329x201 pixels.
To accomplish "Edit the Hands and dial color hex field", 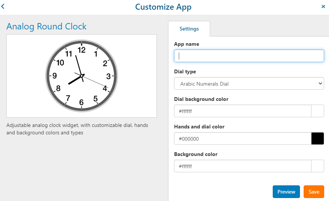I will click(243, 138).
